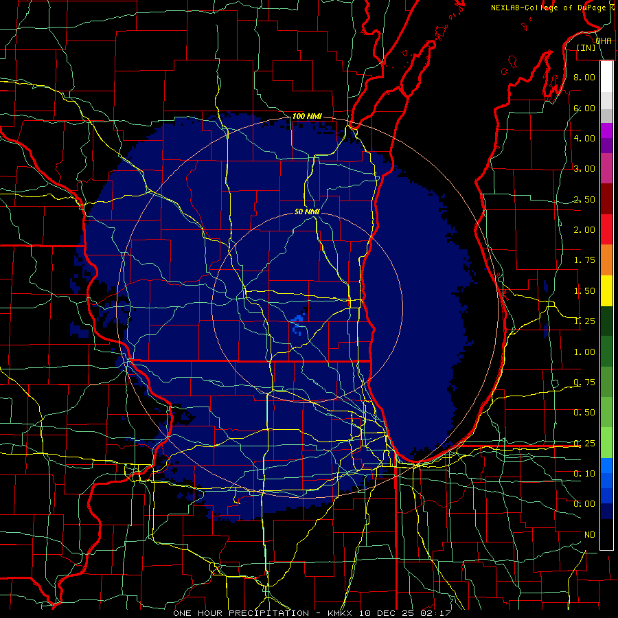Pick the dark red legend swatch
The height and width of the screenshot is (618, 618).
(606, 199)
